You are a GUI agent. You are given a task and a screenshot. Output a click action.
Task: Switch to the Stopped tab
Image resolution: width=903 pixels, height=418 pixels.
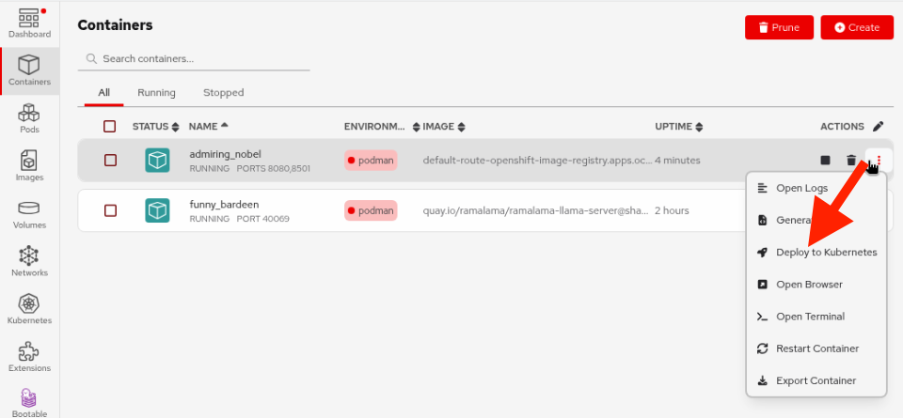coord(223,93)
